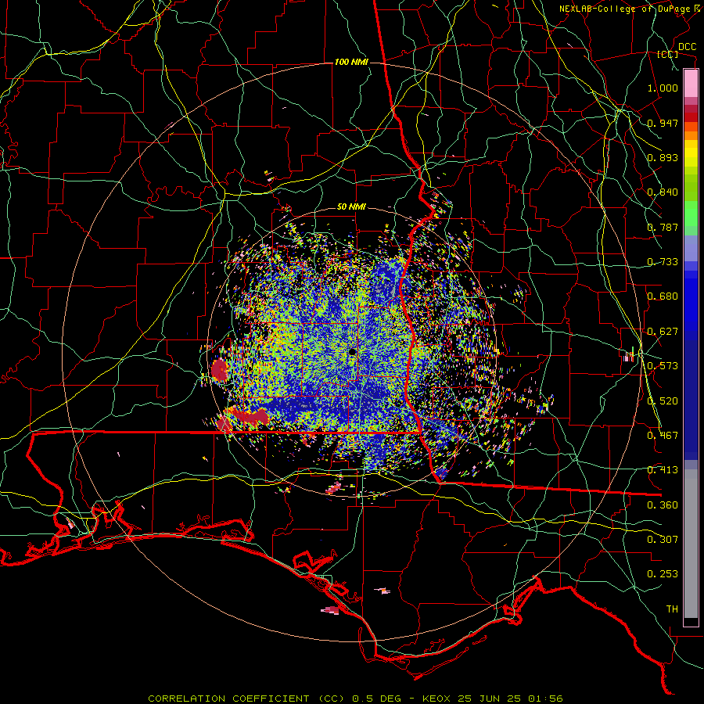Click the black radar site dot at the map center
This screenshot has width=704, height=704.
[x=352, y=351]
